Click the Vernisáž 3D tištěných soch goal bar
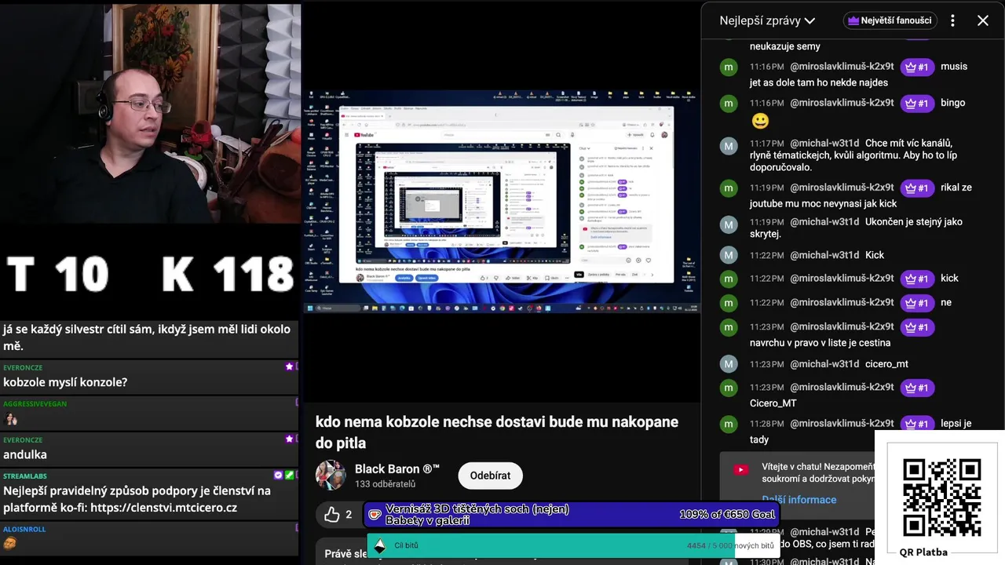The width and height of the screenshot is (1005, 565). tap(572, 515)
